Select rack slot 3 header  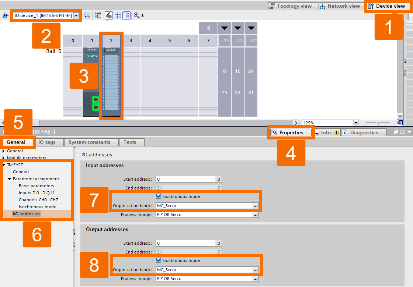tap(131, 41)
